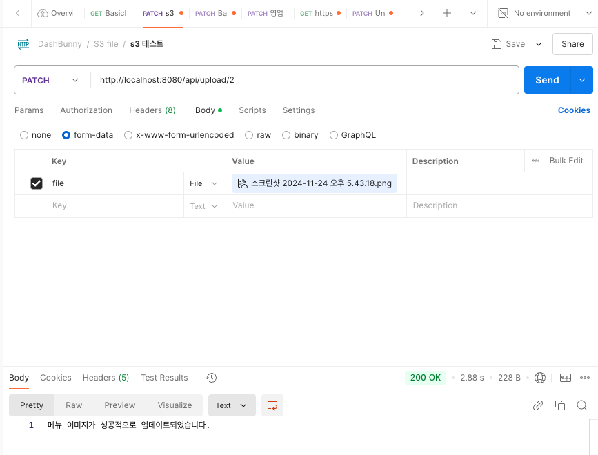Open the Text response format dropdown
This screenshot has width=598, height=455.
[x=231, y=405]
